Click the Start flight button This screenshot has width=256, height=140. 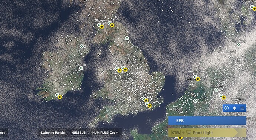tap(207, 133)
